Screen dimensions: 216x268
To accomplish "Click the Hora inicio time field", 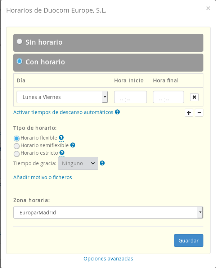I will (130, 97).
